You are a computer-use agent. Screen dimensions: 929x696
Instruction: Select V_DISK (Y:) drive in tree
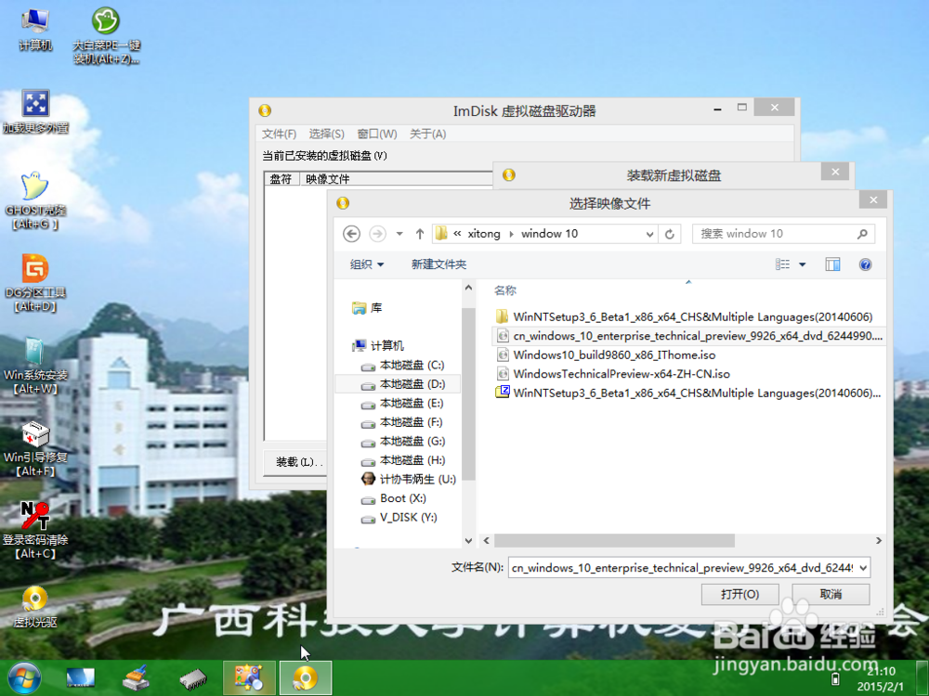tap(399, 517)
